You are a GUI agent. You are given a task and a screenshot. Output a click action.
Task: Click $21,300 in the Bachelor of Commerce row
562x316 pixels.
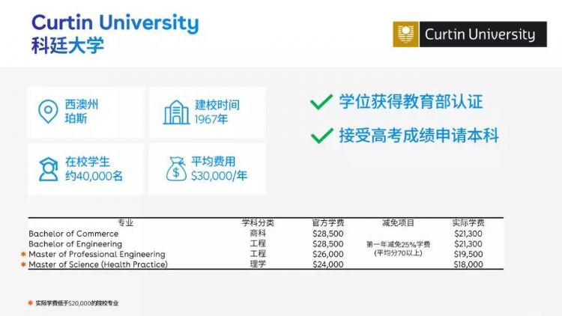[468, 234]
